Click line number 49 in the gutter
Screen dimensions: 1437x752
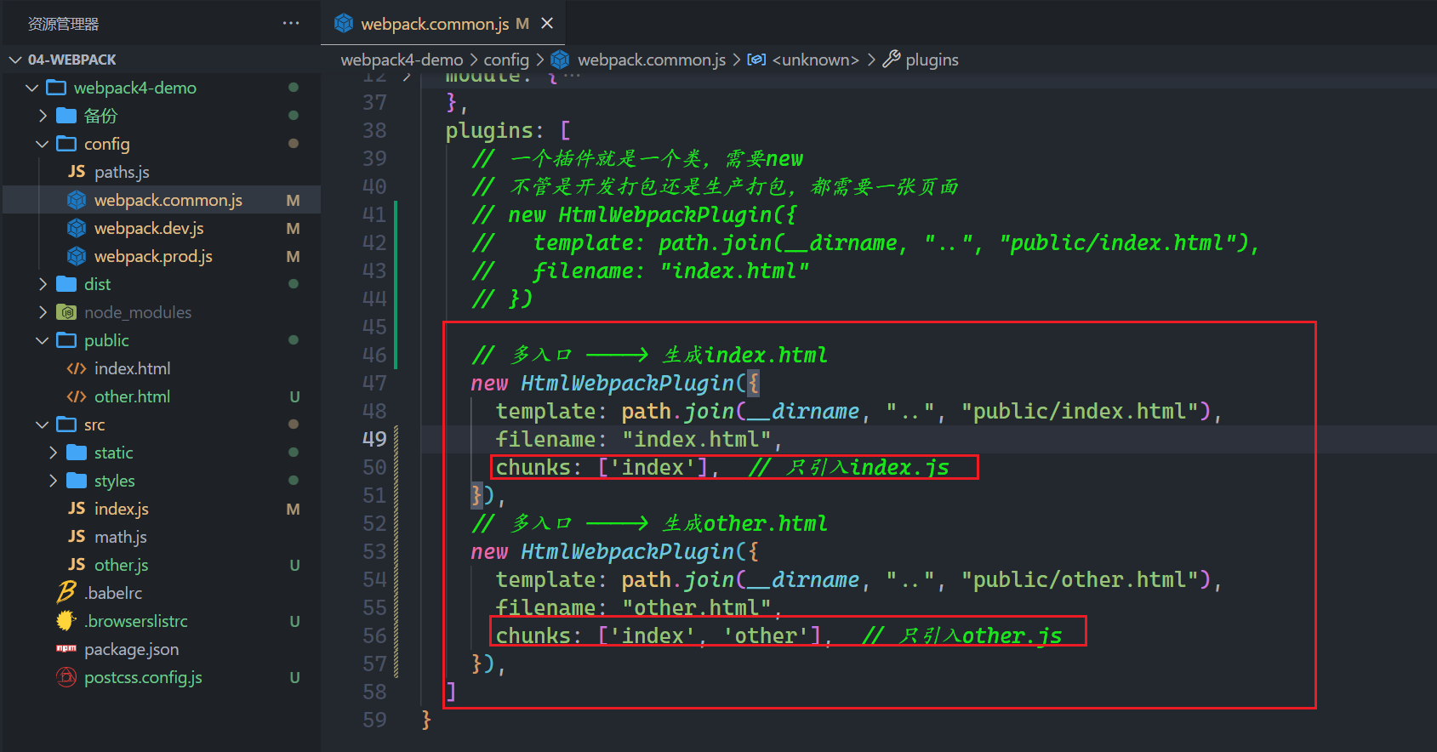coord(374,439)
